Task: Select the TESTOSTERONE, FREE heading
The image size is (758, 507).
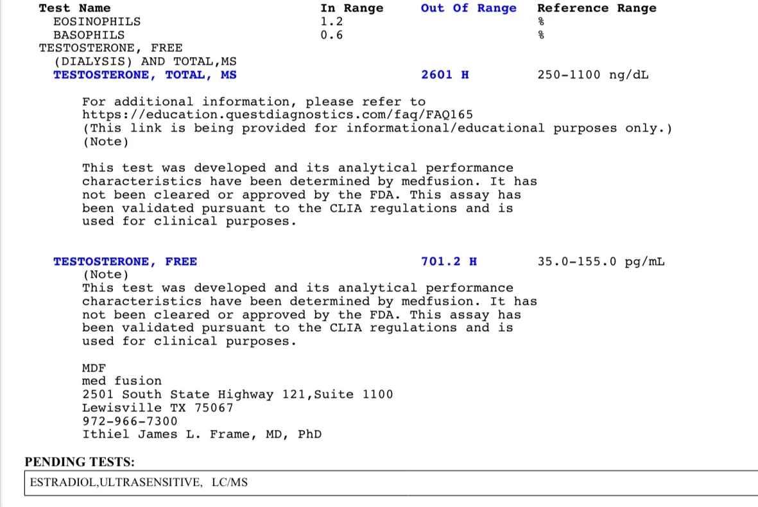Action: coord(125,261)
